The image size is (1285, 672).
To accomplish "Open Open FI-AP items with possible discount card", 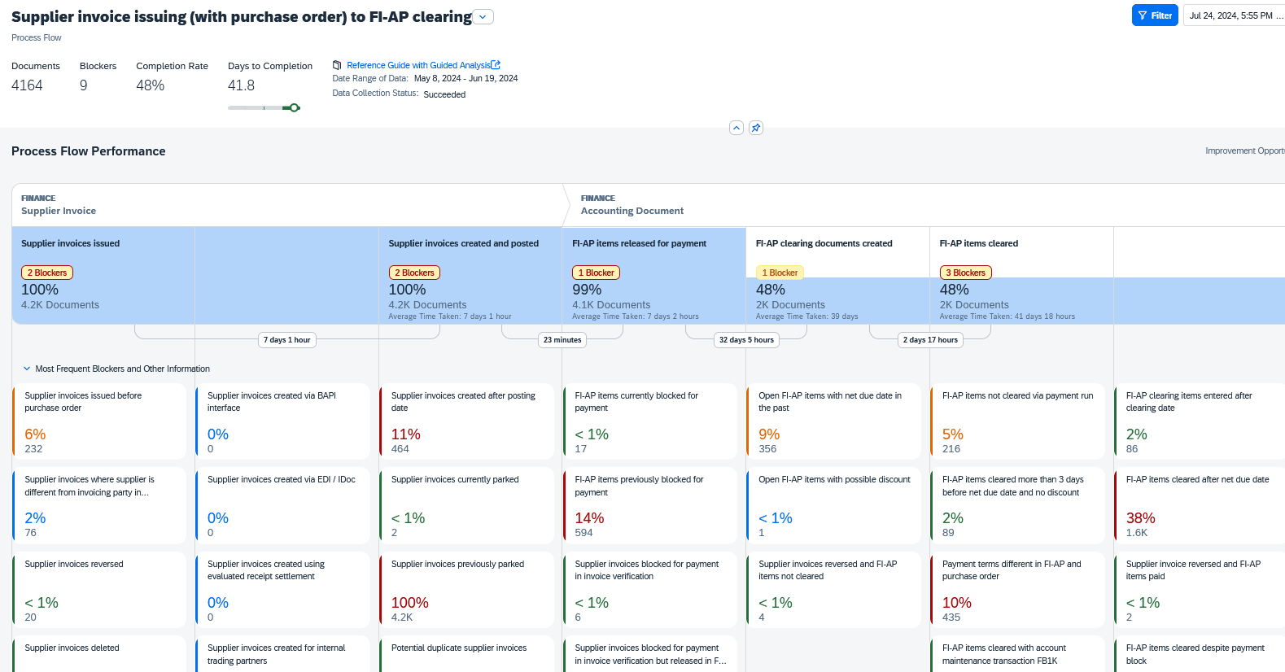I will tap(834, 506).
